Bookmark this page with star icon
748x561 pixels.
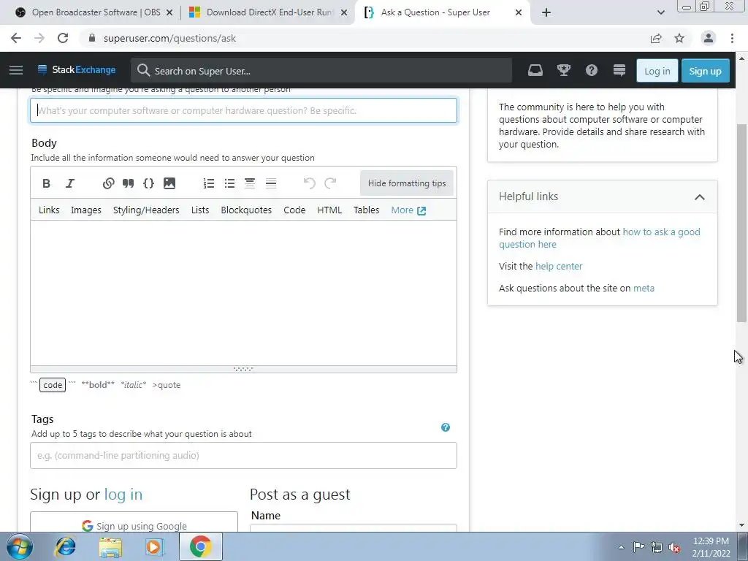pos(679,38)
